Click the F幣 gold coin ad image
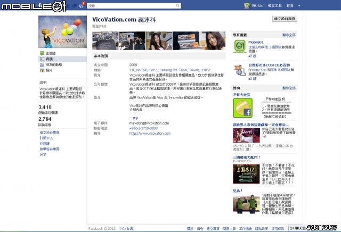Screen dimensions: 341x232 (x=243, y=108)
